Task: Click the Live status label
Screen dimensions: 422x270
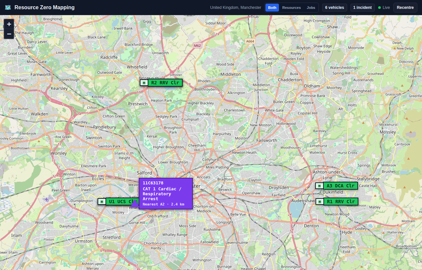Action: click(x=386, y=8)
